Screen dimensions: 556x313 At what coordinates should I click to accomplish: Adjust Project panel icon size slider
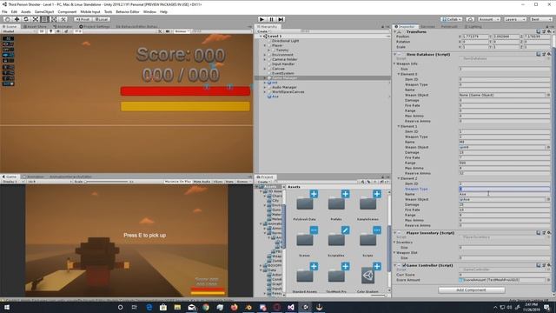pos(378,295)
